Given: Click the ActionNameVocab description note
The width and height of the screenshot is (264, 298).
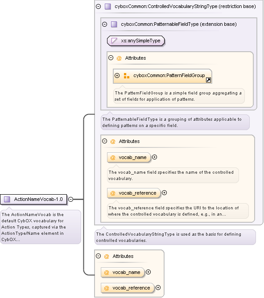Looking at the screenshot, I should (41, 227).
